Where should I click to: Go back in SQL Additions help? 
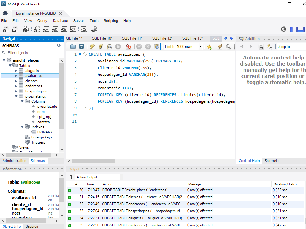[242, 47]
